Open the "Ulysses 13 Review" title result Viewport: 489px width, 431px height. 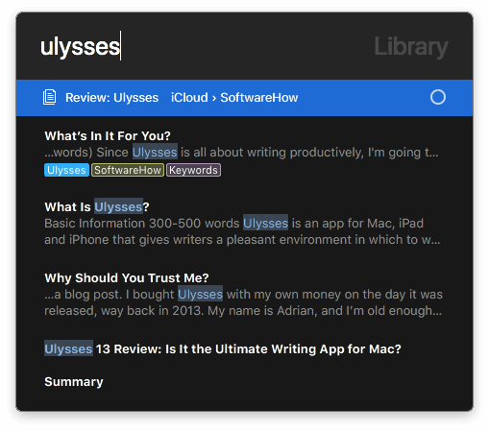coord(223,349)
